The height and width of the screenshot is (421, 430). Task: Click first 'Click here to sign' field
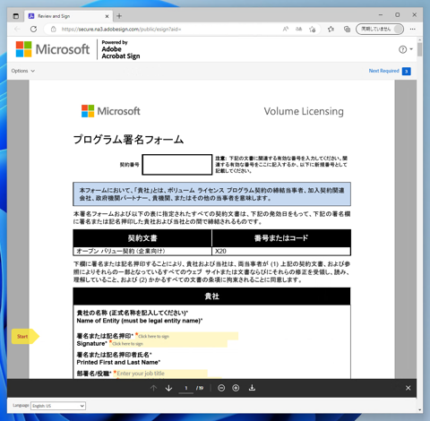coord(186,336)
